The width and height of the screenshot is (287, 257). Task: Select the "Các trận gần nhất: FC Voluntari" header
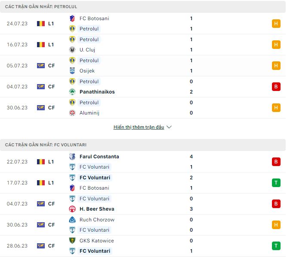46,145
